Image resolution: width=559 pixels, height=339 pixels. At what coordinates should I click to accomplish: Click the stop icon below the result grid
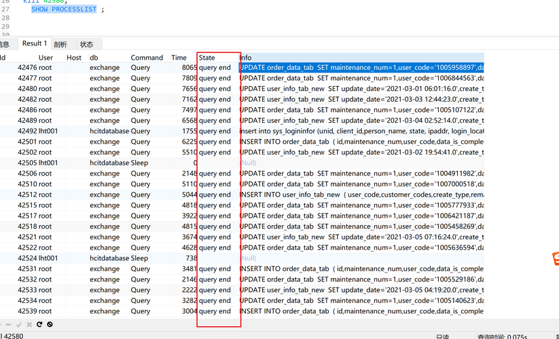tap(50, 324)
